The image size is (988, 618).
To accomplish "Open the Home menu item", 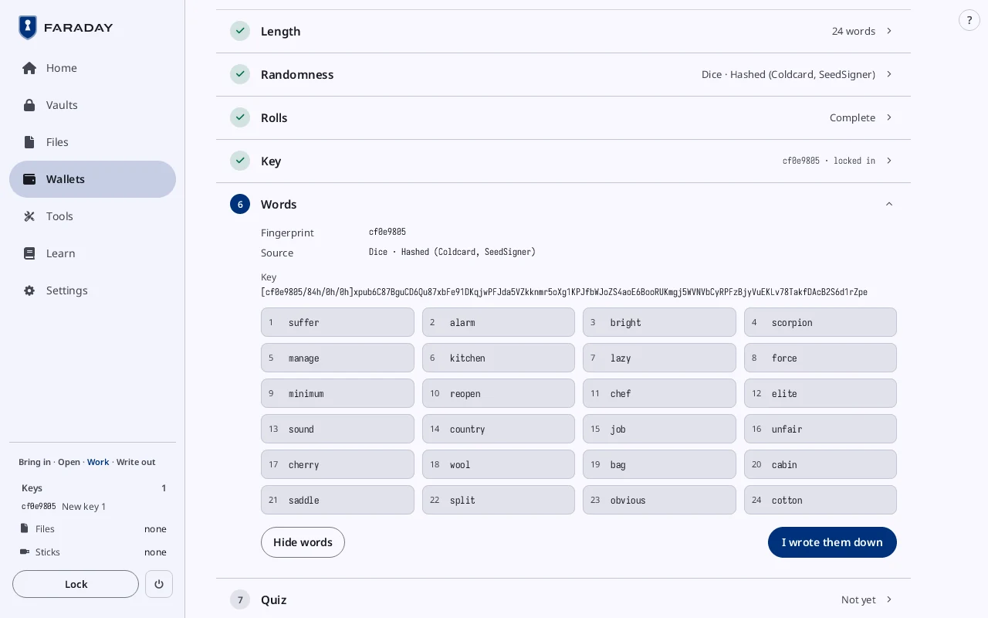I will pyautogui.click(x=93, y=68).
